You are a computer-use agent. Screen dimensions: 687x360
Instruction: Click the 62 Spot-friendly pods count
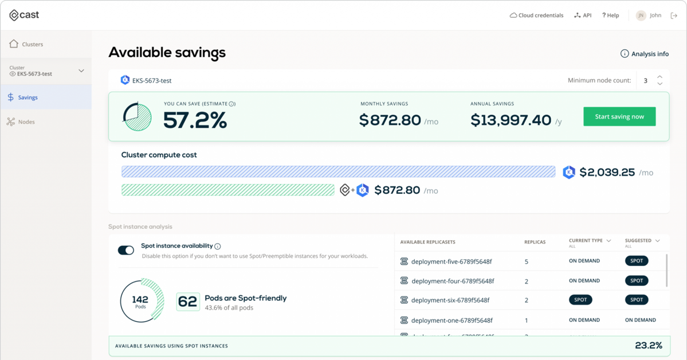click(187, 302)
